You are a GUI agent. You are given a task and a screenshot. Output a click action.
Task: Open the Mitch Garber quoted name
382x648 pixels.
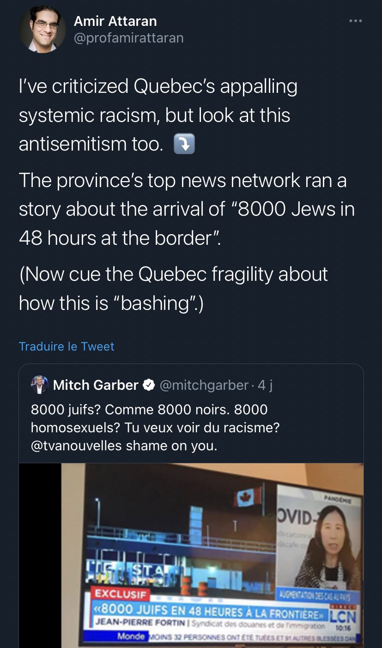coord(96,385)
